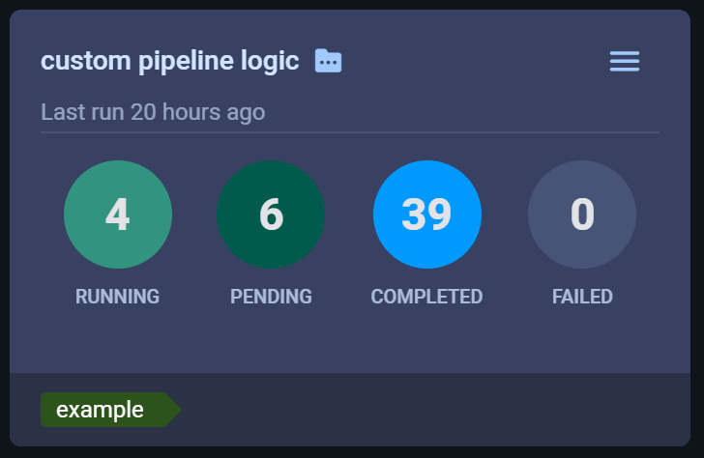The image size is (704, 458).
Task: Click the green 'example' tag
Action: (x=101, y=410)
